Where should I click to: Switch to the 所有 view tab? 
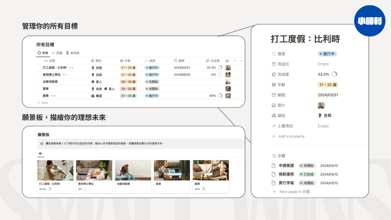[43, 53]
